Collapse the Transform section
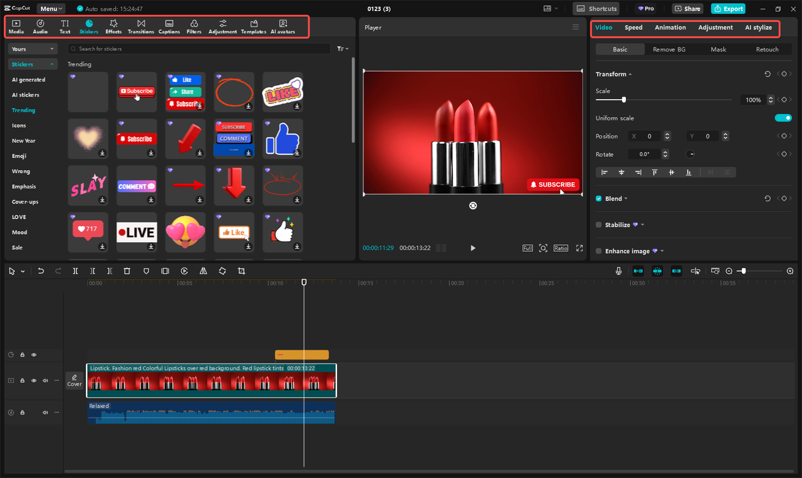Viewport: 802px width, 478px height. tap(630, 74)
